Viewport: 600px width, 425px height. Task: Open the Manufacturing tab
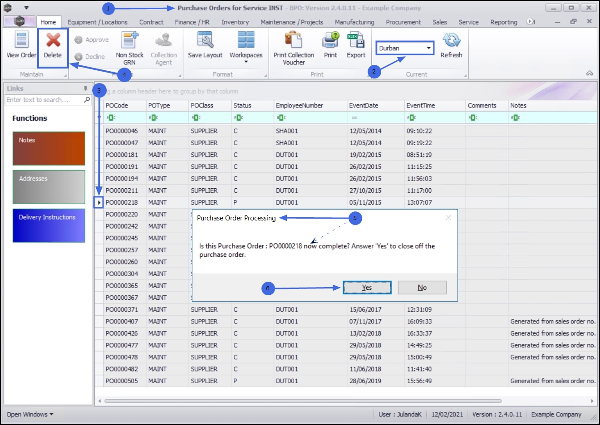coord(354,22)
